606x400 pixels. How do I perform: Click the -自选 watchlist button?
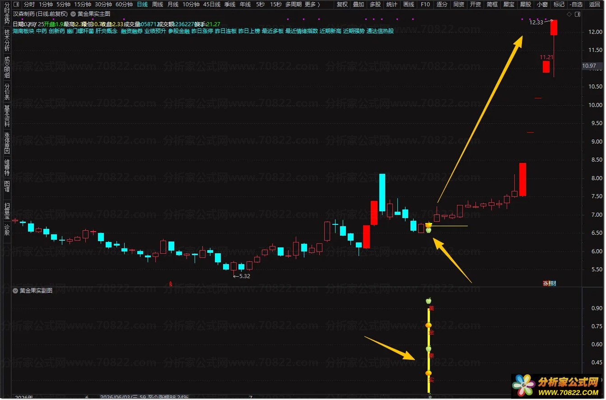[576, 5]
